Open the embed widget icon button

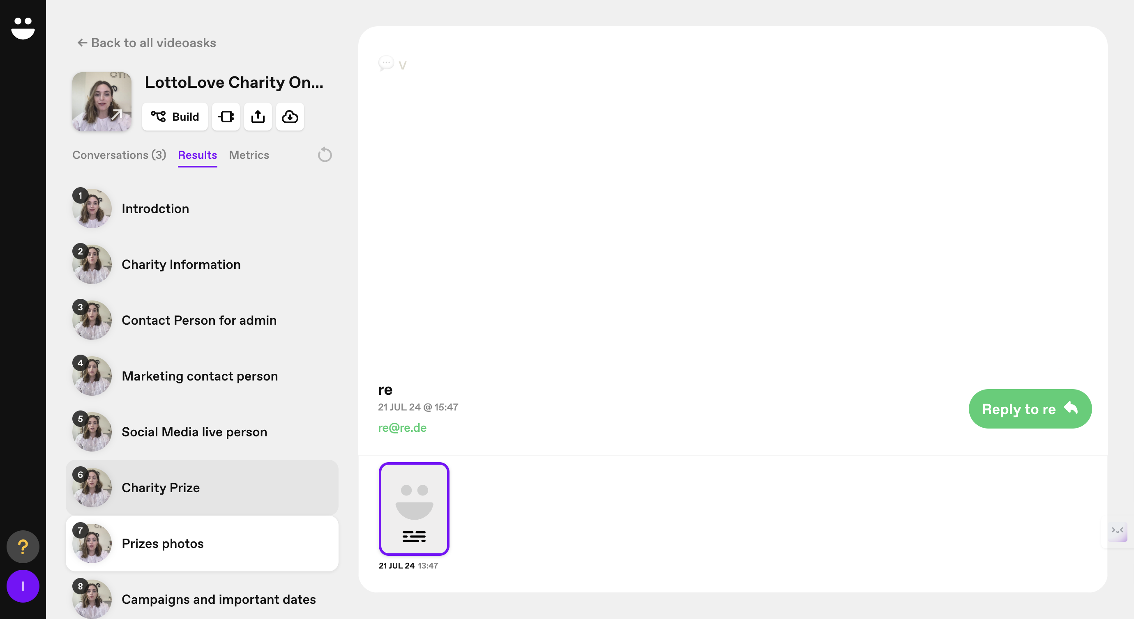[226, 117]
